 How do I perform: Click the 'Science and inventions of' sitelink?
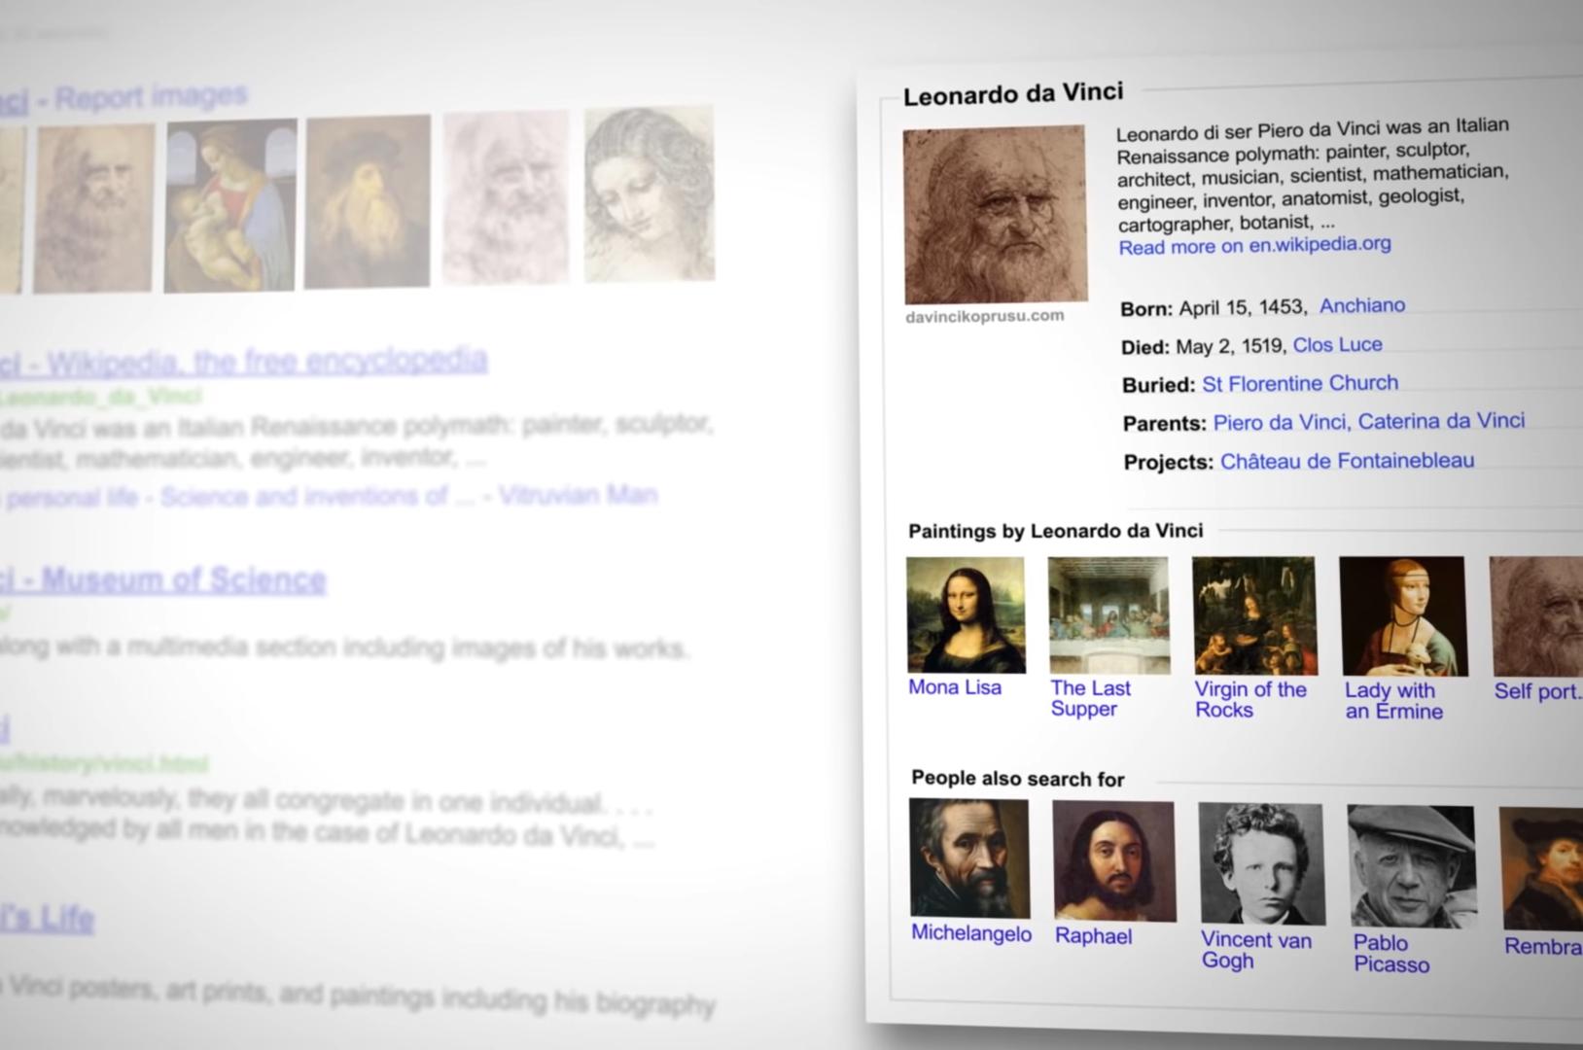(x=303, y=497)
